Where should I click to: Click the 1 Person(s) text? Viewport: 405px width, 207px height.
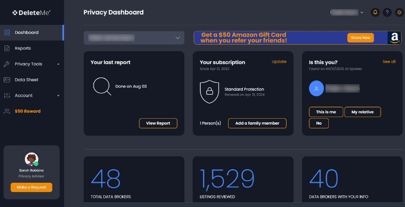click(210, 123)
